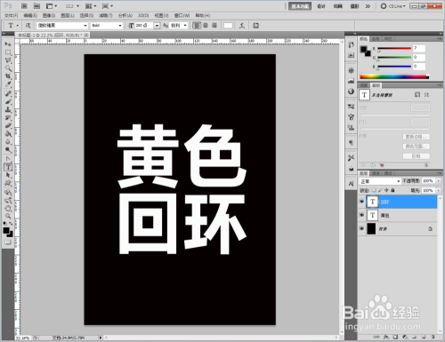This screenshot has width=445, height=342.
Task: Open the 文件 (File) menu
Action: pos(11,15)
